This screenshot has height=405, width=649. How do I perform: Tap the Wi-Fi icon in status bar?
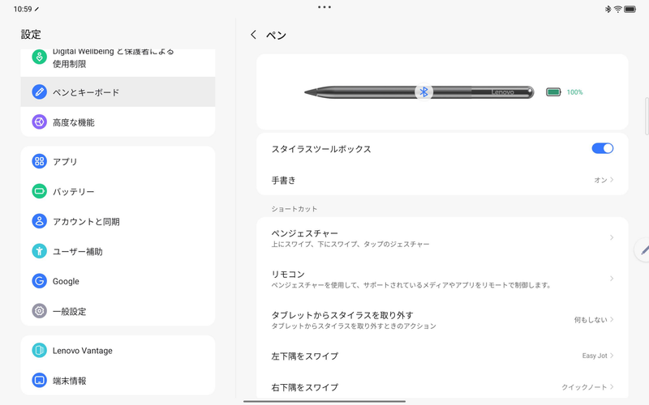pyautogui.click(x=617, y=9)
